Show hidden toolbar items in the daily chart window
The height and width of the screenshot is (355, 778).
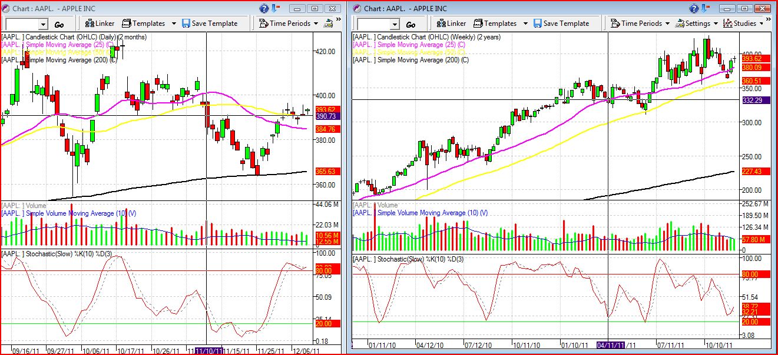pyautogui.click(x=339, y=21)
